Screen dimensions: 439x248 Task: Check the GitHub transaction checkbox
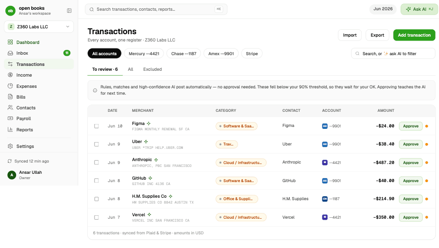point(96,181)
